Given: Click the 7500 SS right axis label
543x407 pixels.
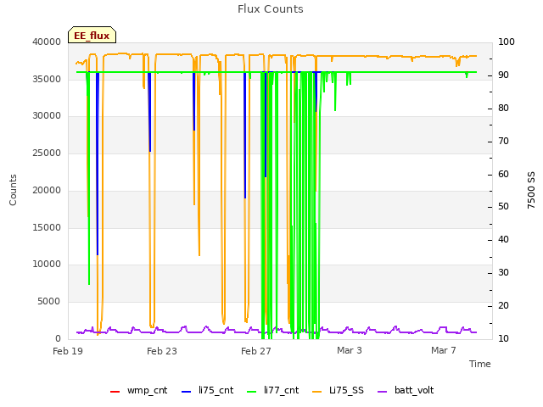Looking at the screenshot, I should 531,190.
